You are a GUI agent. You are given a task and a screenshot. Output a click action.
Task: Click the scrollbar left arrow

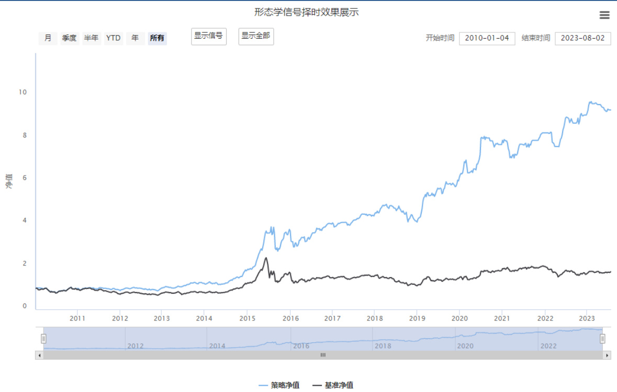[39, 355]
